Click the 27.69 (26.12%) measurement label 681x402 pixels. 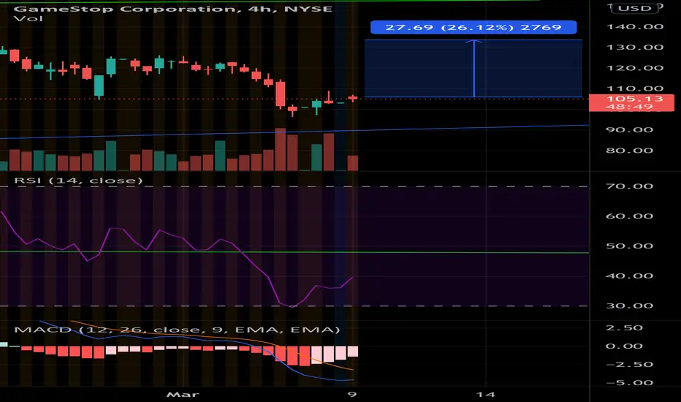[x=473, y=27]
